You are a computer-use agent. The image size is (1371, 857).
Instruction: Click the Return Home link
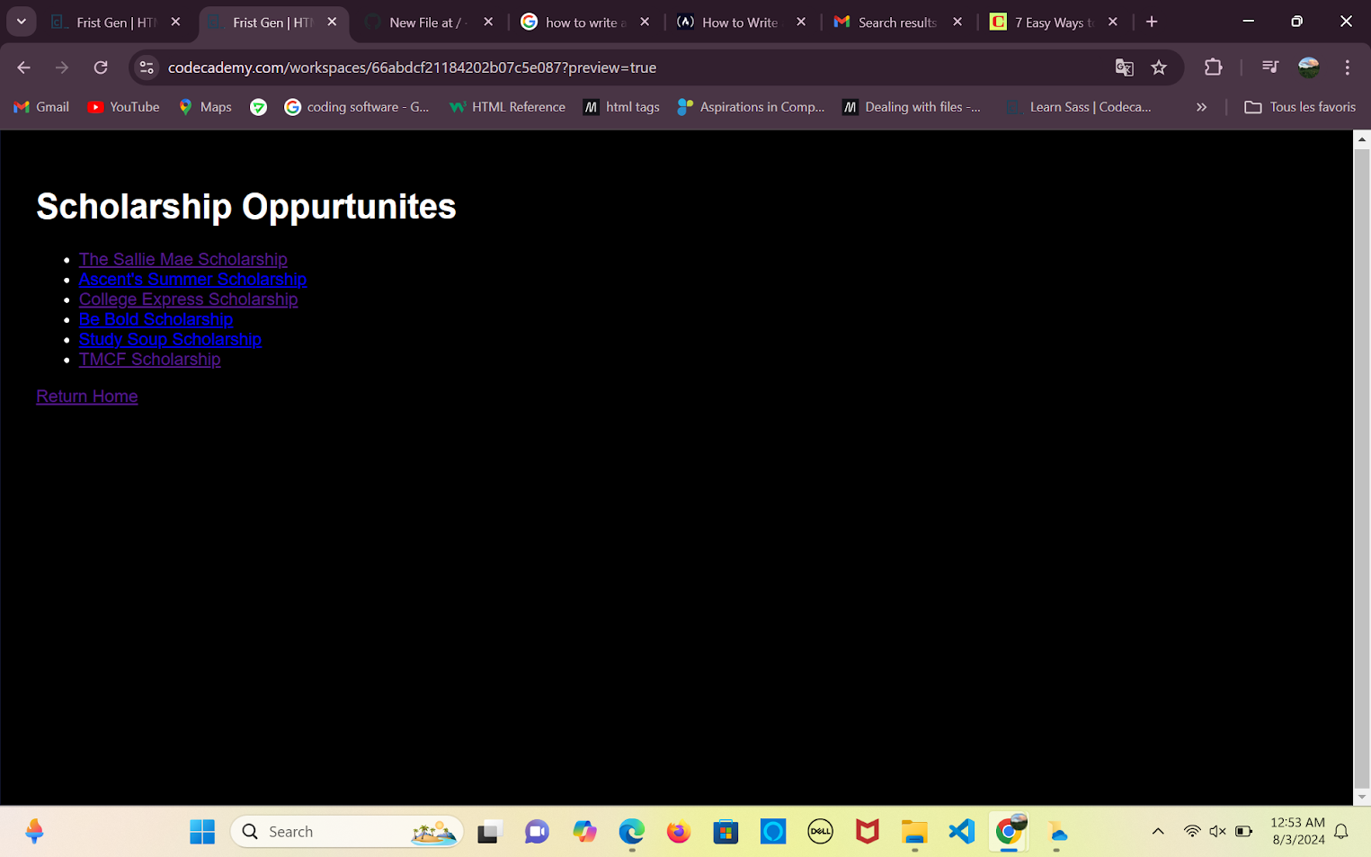(x=87, y=397)
